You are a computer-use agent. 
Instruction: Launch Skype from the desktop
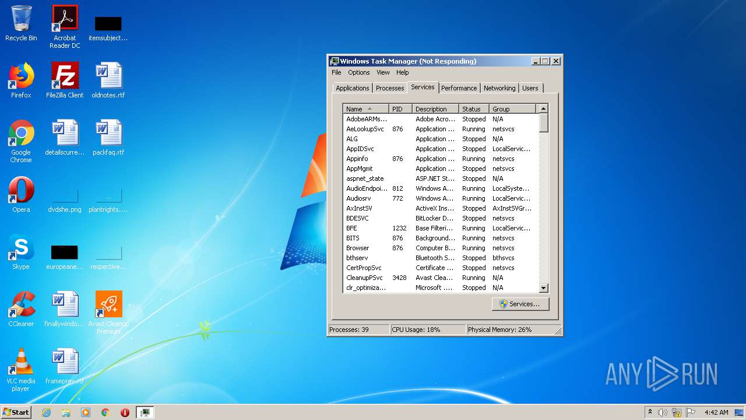pos(21,252)
